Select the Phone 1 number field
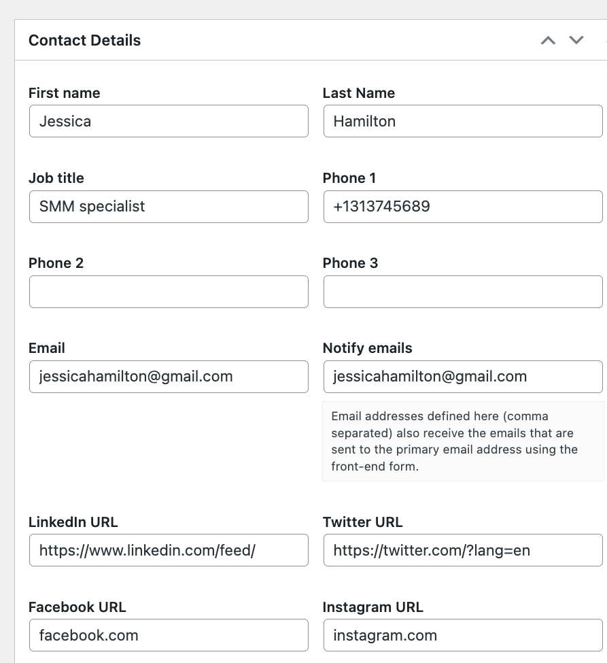The width and height of the screenshot is (607, 663). pos(463,207)
